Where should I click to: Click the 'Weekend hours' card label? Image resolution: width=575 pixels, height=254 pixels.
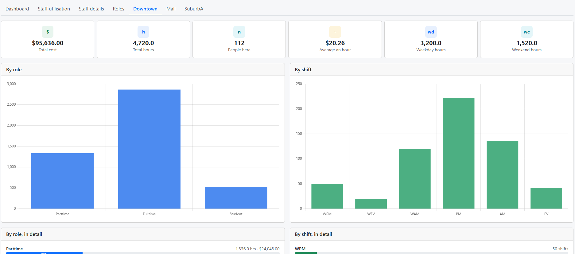[527, 50]
